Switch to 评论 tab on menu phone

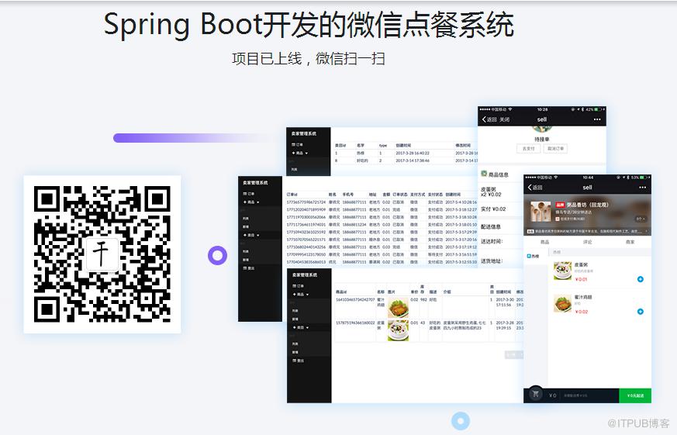point(588,242)
